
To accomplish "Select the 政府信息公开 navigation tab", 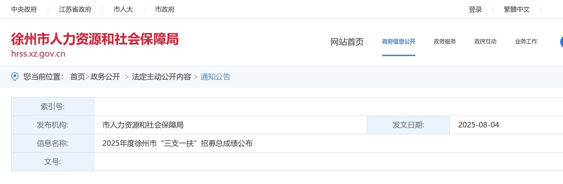I will [399, 41].
